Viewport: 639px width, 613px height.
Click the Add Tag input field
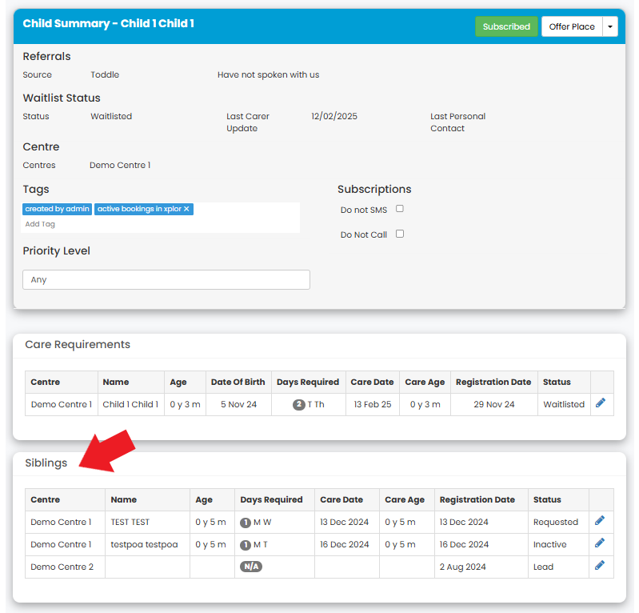point(40,224)
